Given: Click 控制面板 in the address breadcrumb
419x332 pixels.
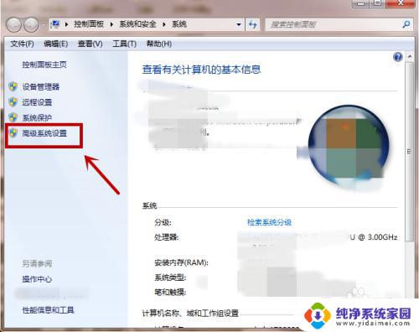Looking at the screenshot, I should 89,24.
